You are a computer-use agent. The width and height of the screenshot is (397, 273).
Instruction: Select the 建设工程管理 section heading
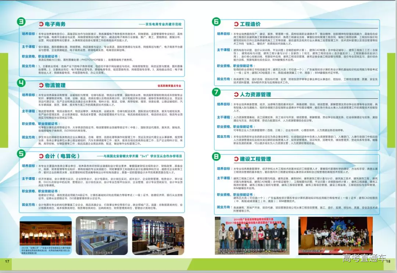pos(255,159)
